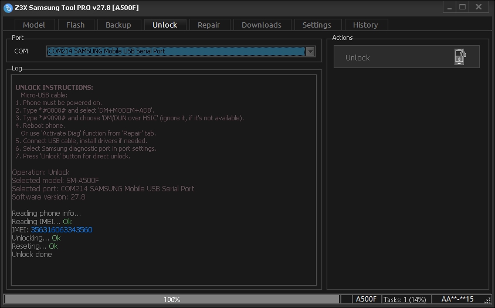View the History tab
The height and width of the screenshot is (308, 495).
(x=365, y=25)
